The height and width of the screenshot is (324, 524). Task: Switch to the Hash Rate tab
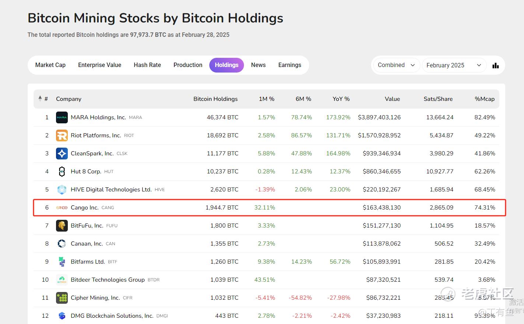click(147, 65)
